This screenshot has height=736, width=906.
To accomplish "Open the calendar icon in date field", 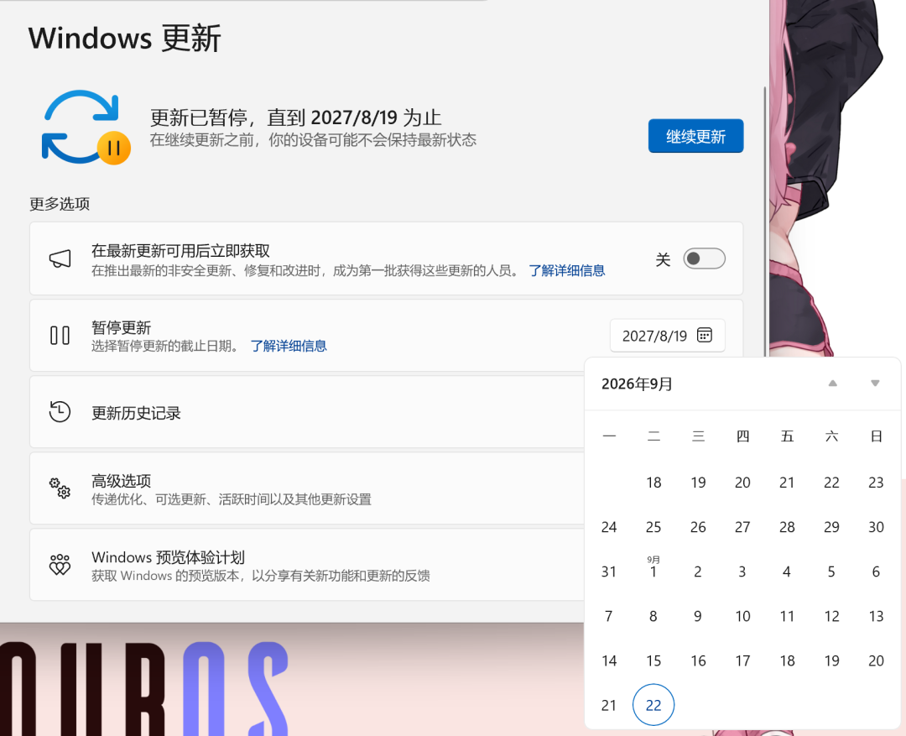I will click(x=705, y=336).
